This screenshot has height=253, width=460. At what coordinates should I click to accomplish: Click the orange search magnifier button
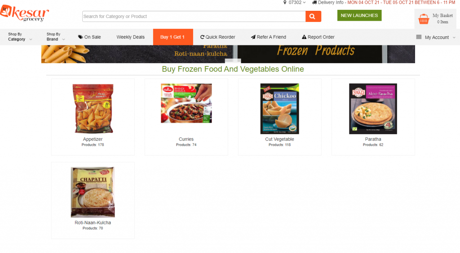(313, 17)
